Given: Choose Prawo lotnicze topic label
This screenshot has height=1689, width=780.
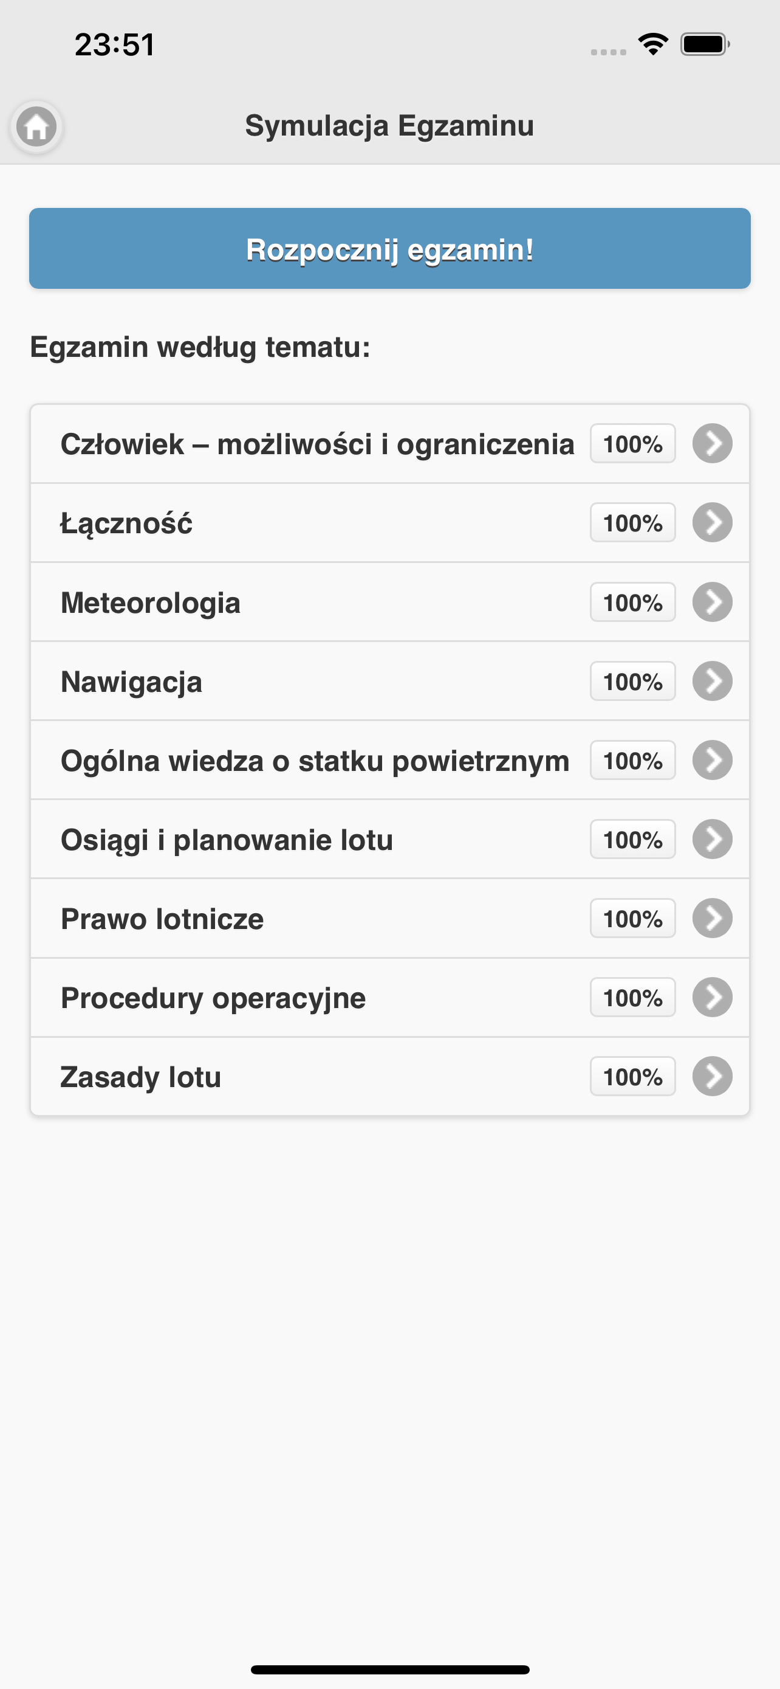Looking at the screenshot, I should pyautogui.click(x=162, y=919).
